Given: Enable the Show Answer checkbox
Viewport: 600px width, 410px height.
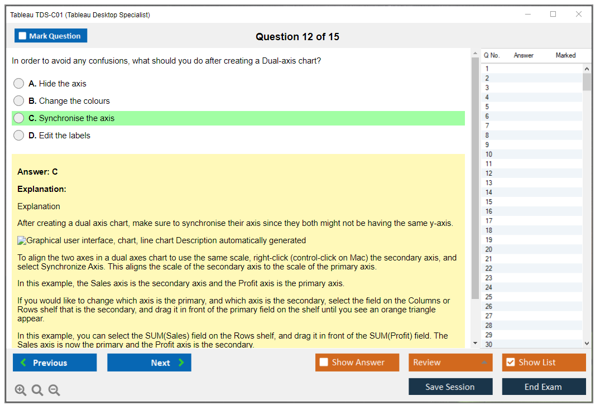Looking at the screenshot, I should click(x=324, y=363).
